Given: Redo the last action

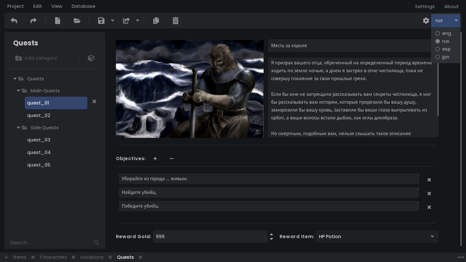Looking at the screenshot, I should (33, 21).
